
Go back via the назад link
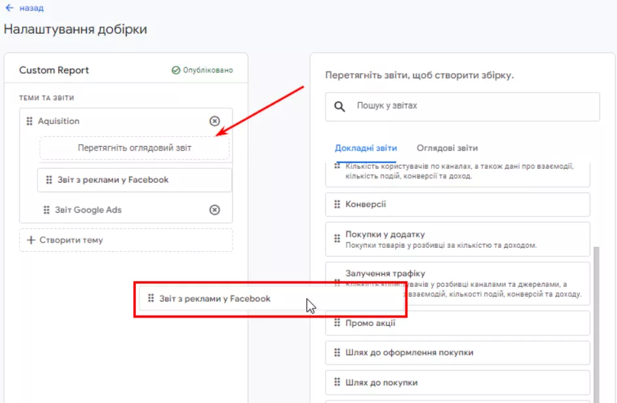(x=31, y=8)
